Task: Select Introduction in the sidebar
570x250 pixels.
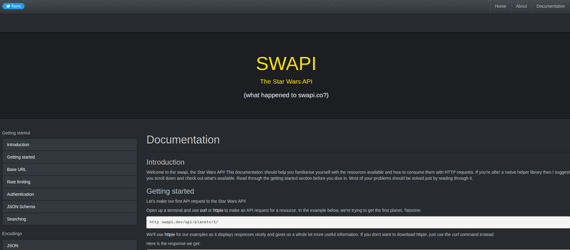Action: pos(70,145)
